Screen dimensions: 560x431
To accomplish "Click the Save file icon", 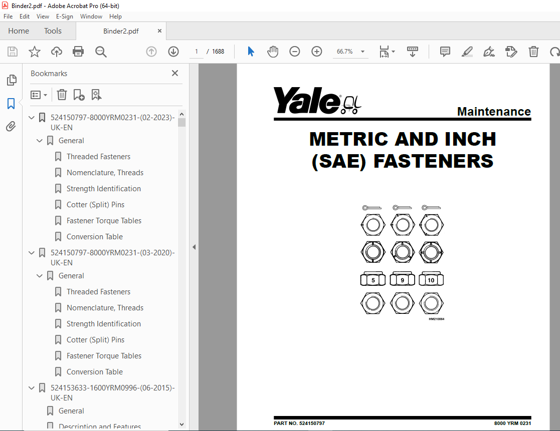I will 13,52.
